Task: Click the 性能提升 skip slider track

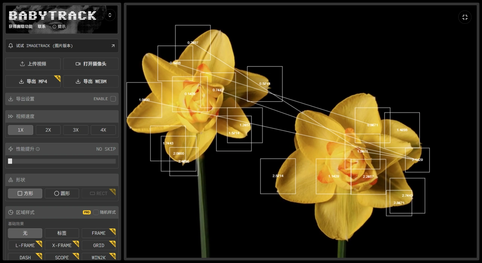Action: [x=62, y=161]
